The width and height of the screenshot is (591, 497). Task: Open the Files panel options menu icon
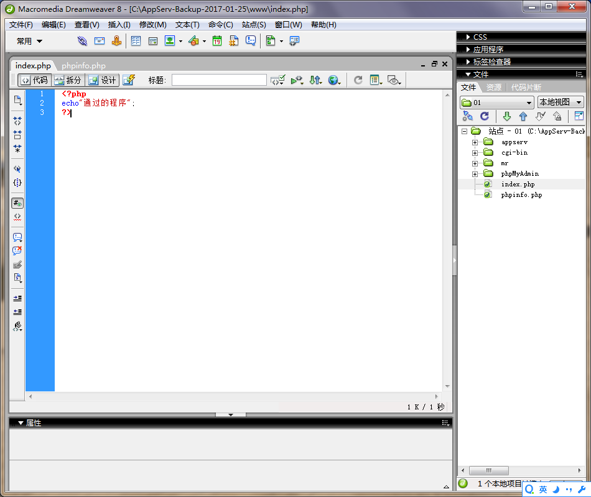[579, 74]
